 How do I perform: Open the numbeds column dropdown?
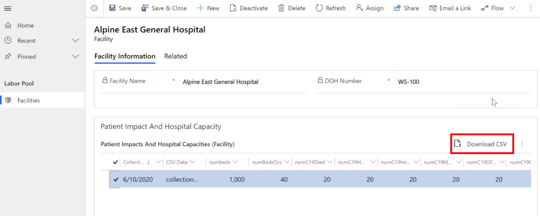pos(236,162)
